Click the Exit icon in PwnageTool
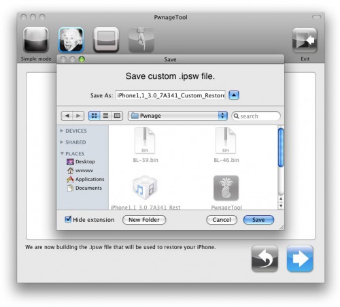Screen dimensions: 340x307 point(305,40)
